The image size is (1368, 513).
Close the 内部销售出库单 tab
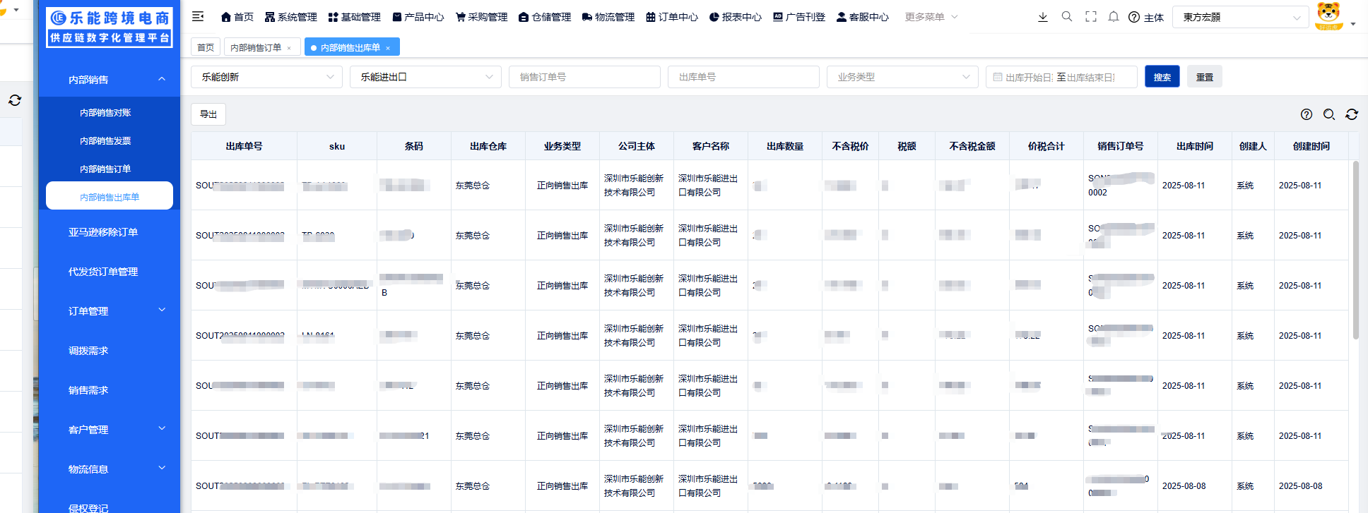[388, 48]
